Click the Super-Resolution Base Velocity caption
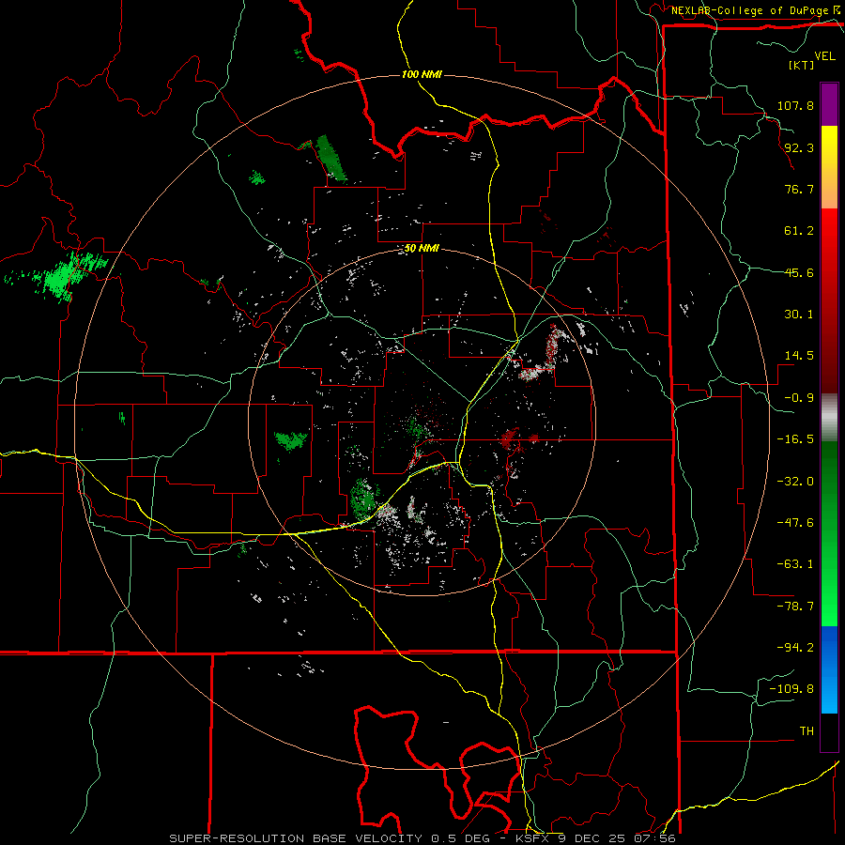Image resolution: width=845 pixels, height=845 pixels. click(x=422, y=838)
